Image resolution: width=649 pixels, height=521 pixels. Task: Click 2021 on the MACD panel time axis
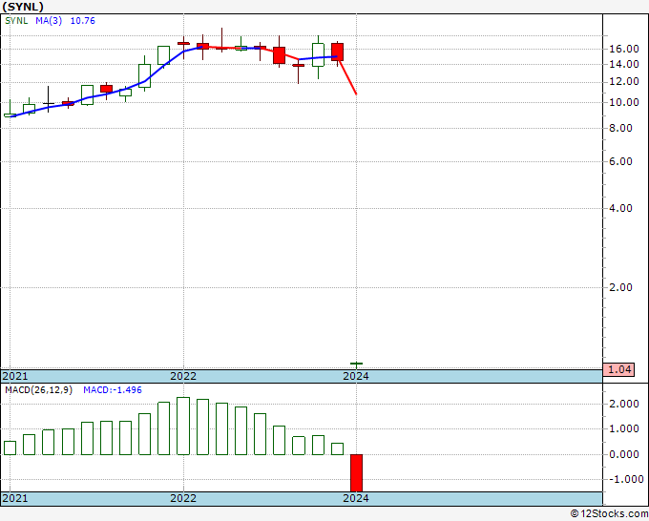tap(15, 498)
